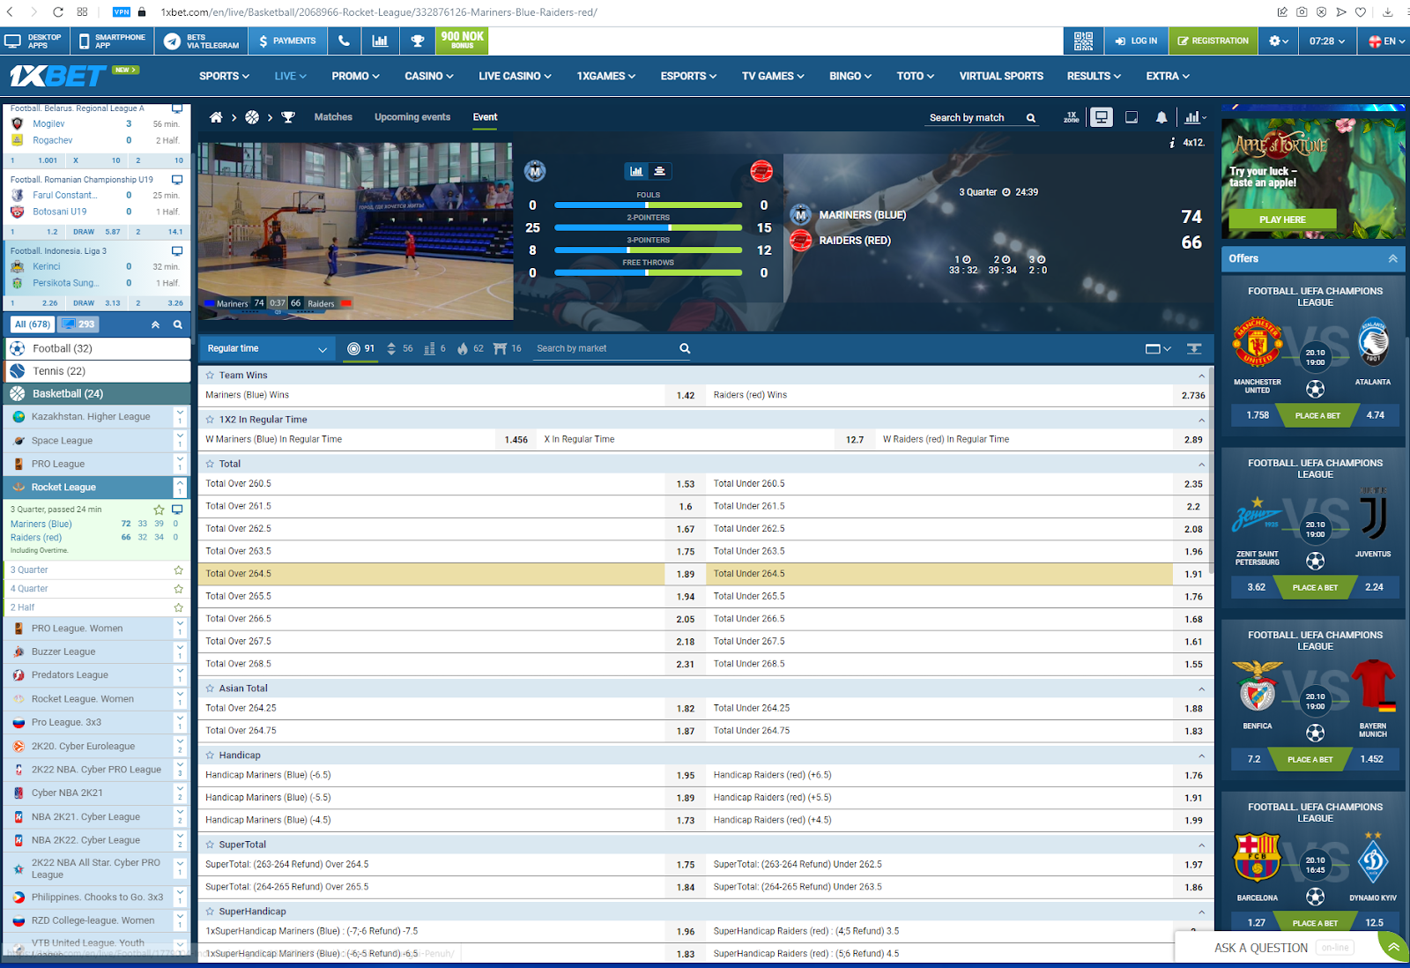The image size is (1410, 968).
Task: Open the SPORTS menu
Action: pyautogui.click(x=224, y=76)
